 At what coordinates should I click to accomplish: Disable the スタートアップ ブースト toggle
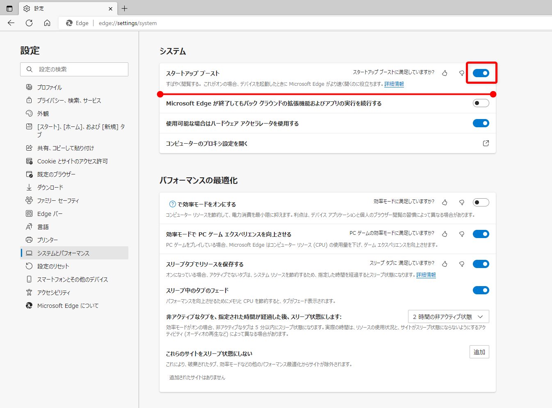(x=481, y=73)
